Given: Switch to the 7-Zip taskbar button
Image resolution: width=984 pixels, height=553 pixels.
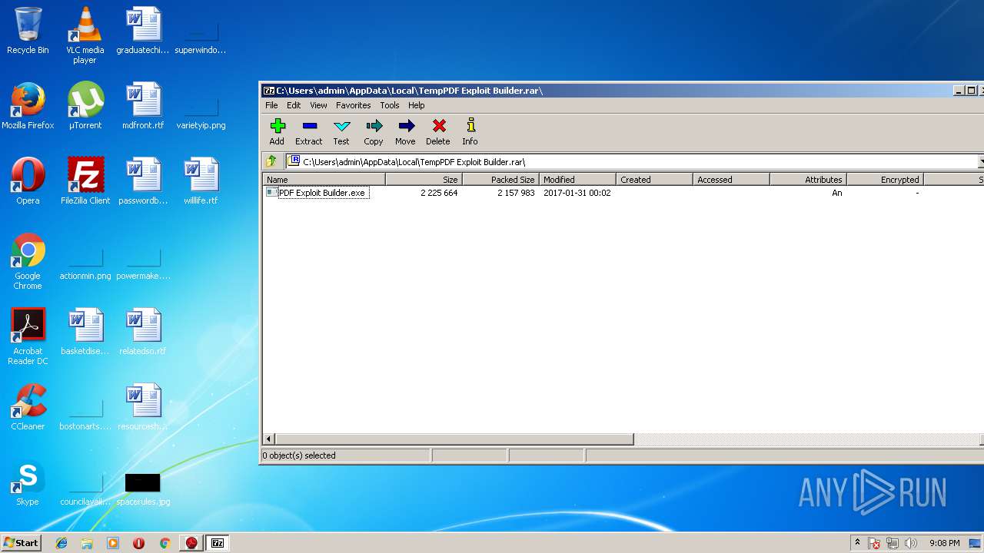Looking at the screenshot, I should pyautogui.click(x=218, y=543).
